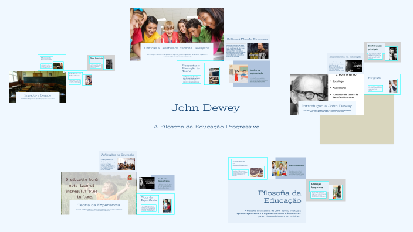Image resolution: width=413 pixels, height=232 pixels.
Task: Click the beige rectangle beside the portrait slide
Action: 357,129
